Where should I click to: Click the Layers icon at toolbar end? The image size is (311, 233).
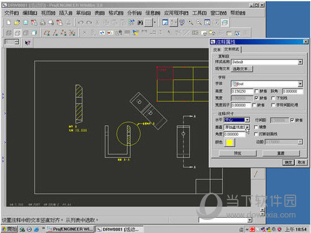point(225,22)
